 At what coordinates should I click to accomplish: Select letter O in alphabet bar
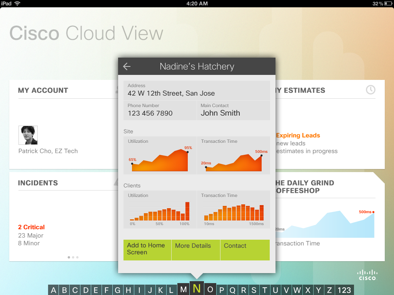pyautogui.click(x=210, y=289)
